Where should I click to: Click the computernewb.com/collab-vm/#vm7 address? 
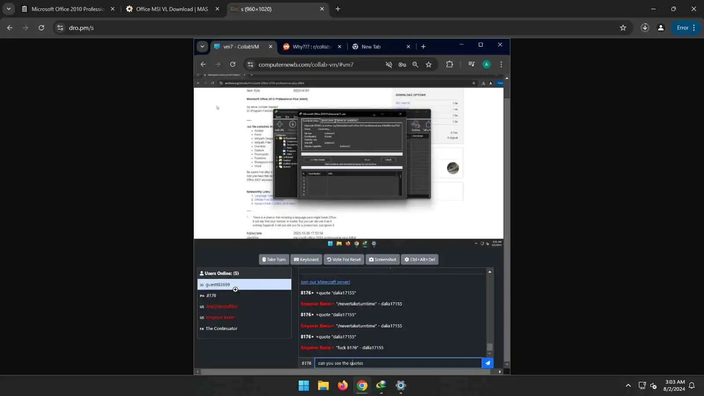click(306, 65)
